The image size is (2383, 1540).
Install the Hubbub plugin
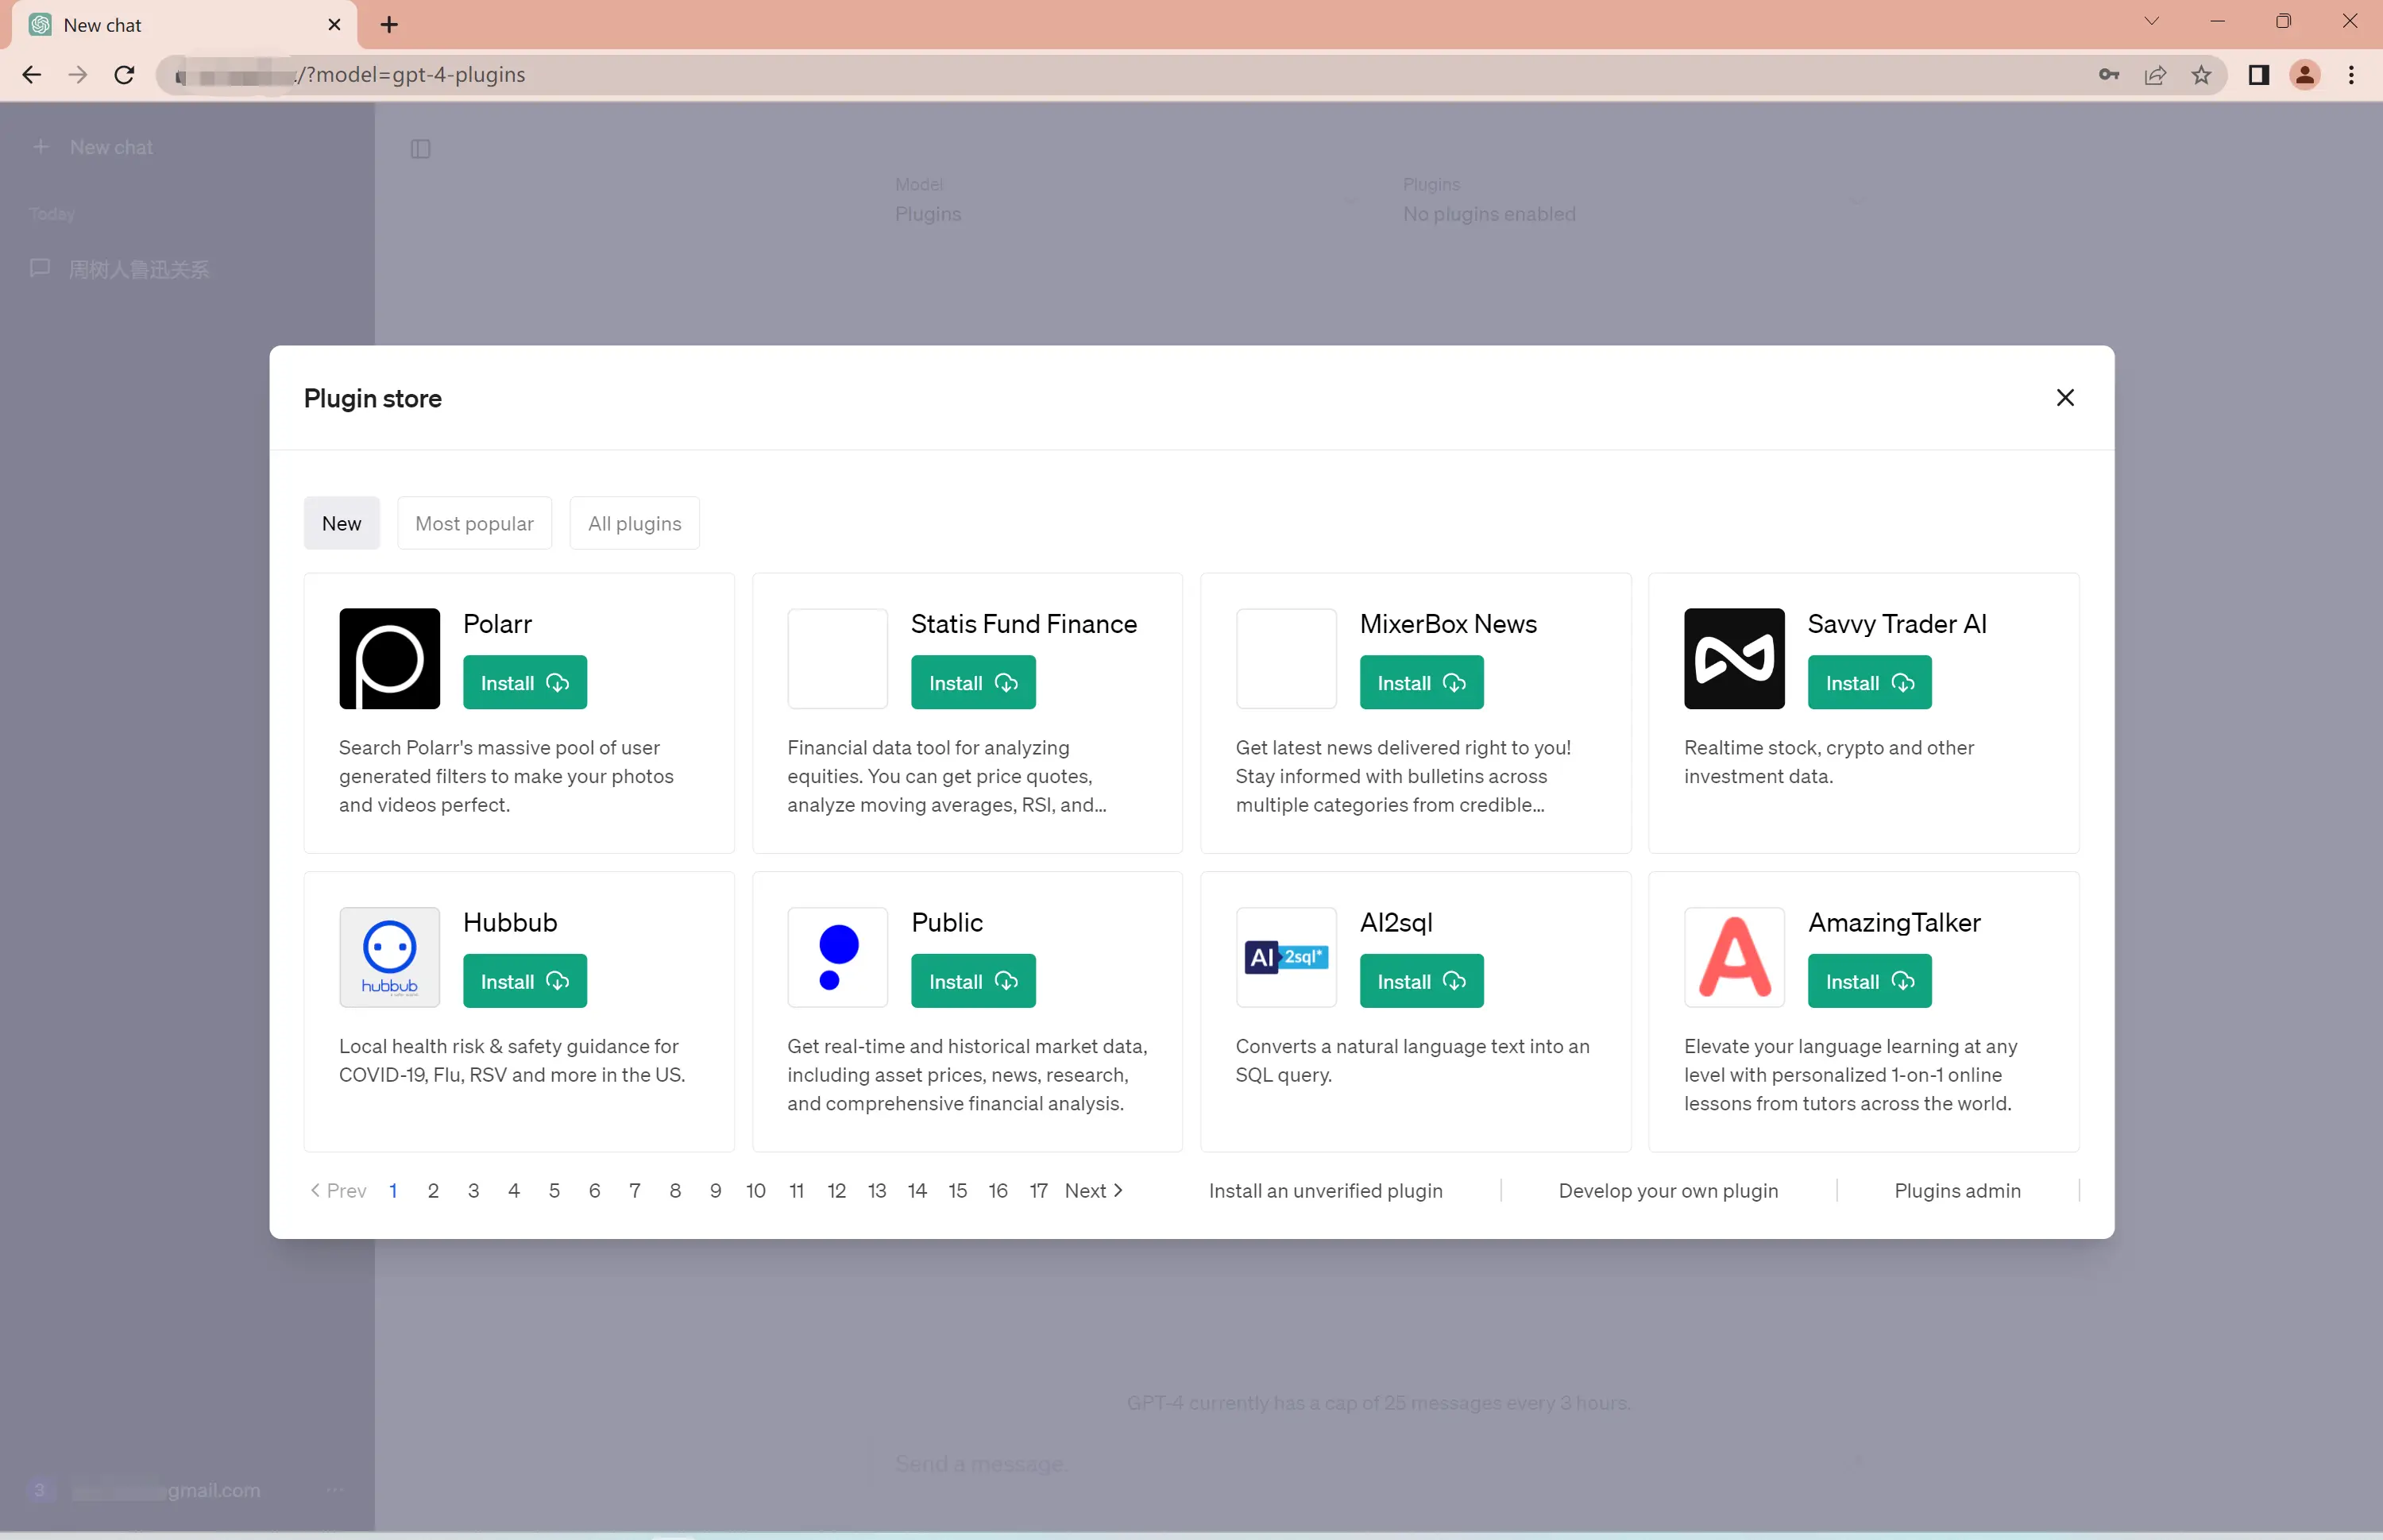(524, 981)
